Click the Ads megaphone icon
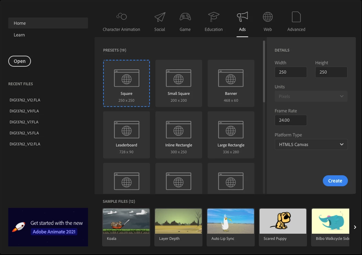362x255 pixels. 242,16
